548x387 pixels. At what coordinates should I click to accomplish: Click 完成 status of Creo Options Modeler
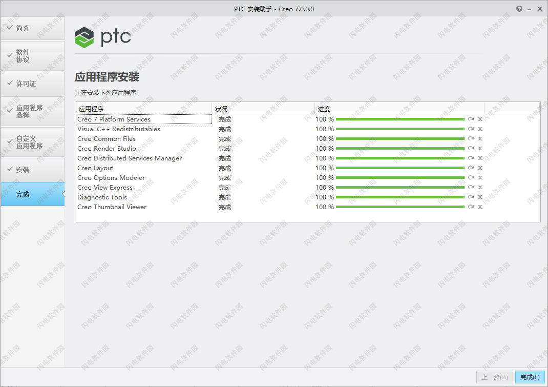click(x=225, y=178)
